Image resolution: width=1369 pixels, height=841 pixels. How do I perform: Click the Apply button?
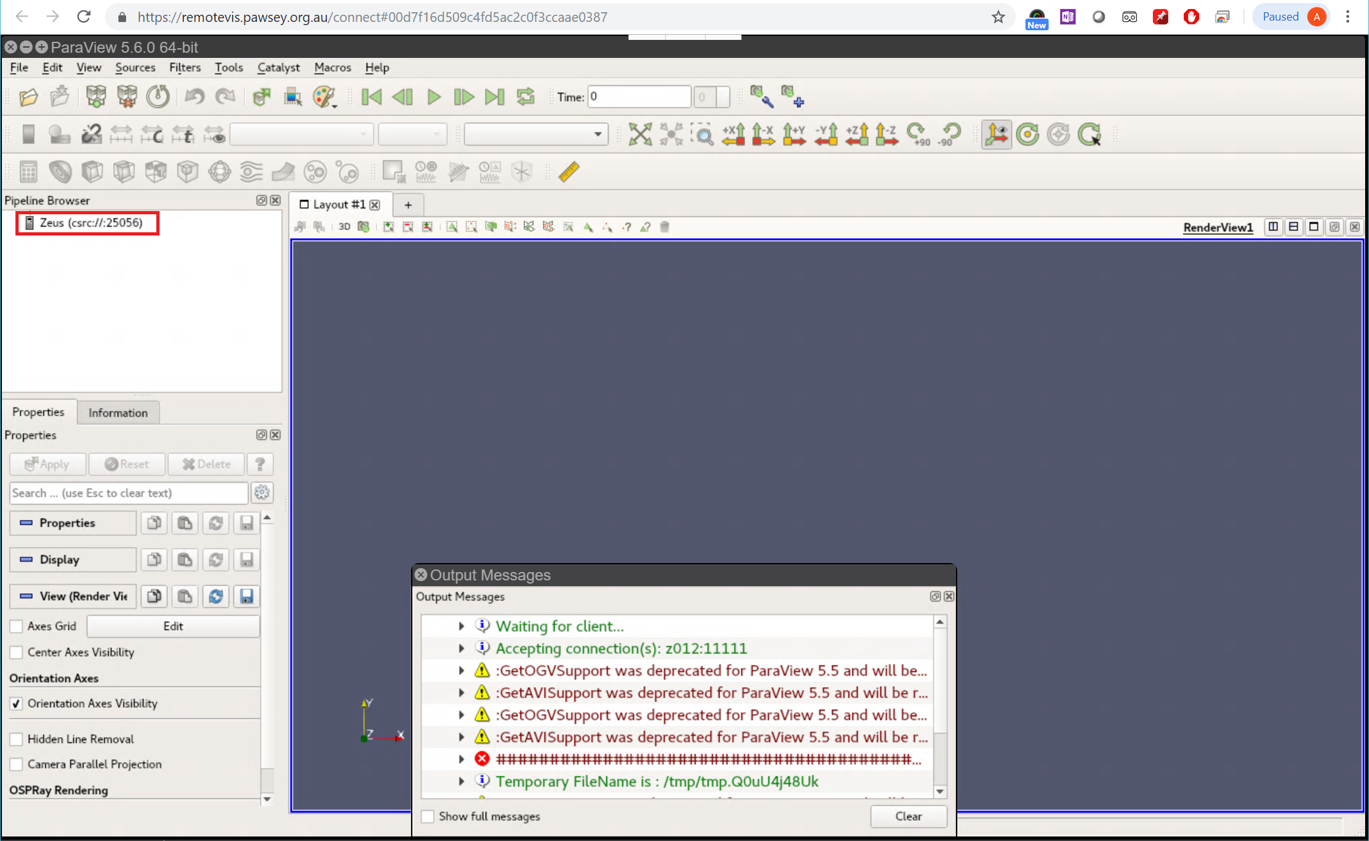click(x=48, y=464)
